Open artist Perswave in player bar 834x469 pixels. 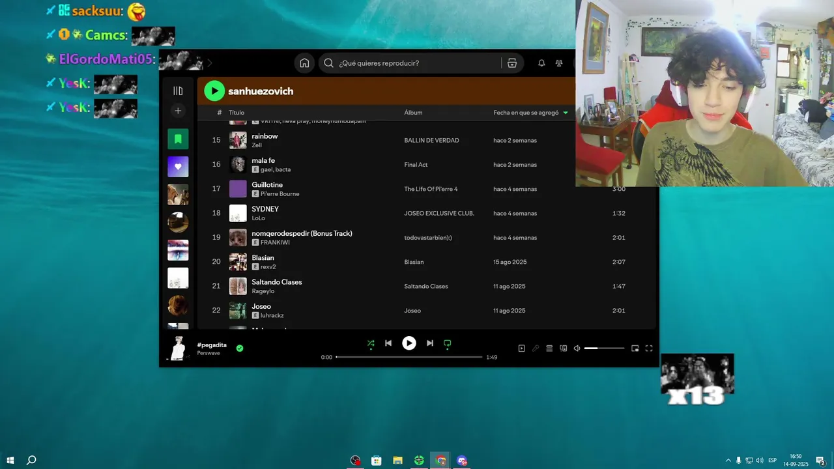click(208, 353)
